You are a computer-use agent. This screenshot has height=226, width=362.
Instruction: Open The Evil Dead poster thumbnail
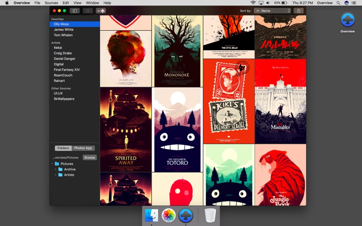point(229,37)
